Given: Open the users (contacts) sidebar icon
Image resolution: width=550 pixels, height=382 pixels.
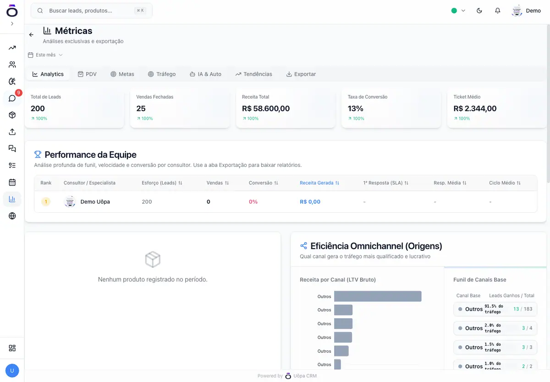Looking at the screenshot, I should (12, 65).
